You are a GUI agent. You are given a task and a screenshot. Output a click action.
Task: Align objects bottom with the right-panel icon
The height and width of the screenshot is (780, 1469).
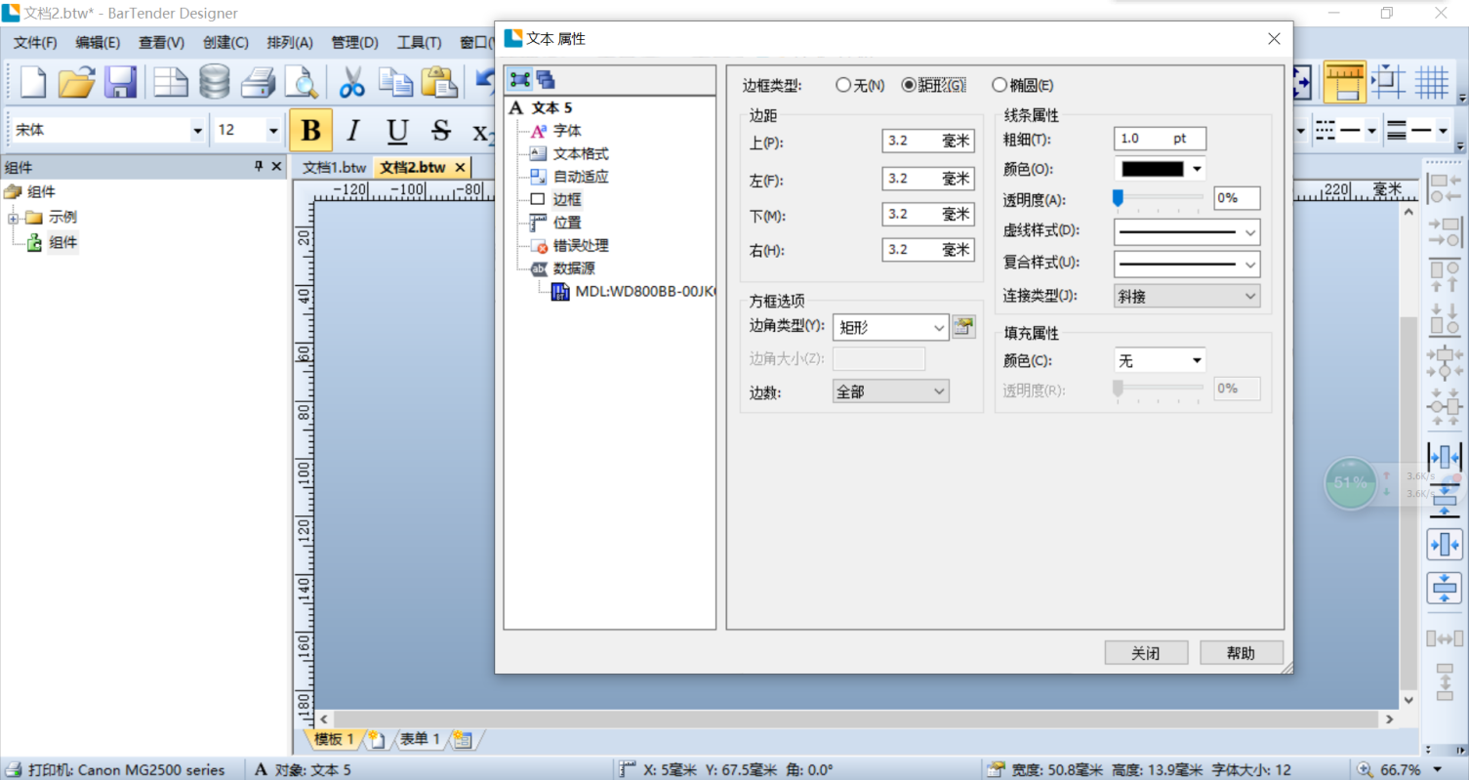coord(1445,319)
